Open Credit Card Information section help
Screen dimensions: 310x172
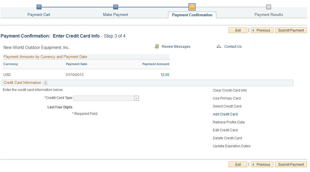coord(46,83)
